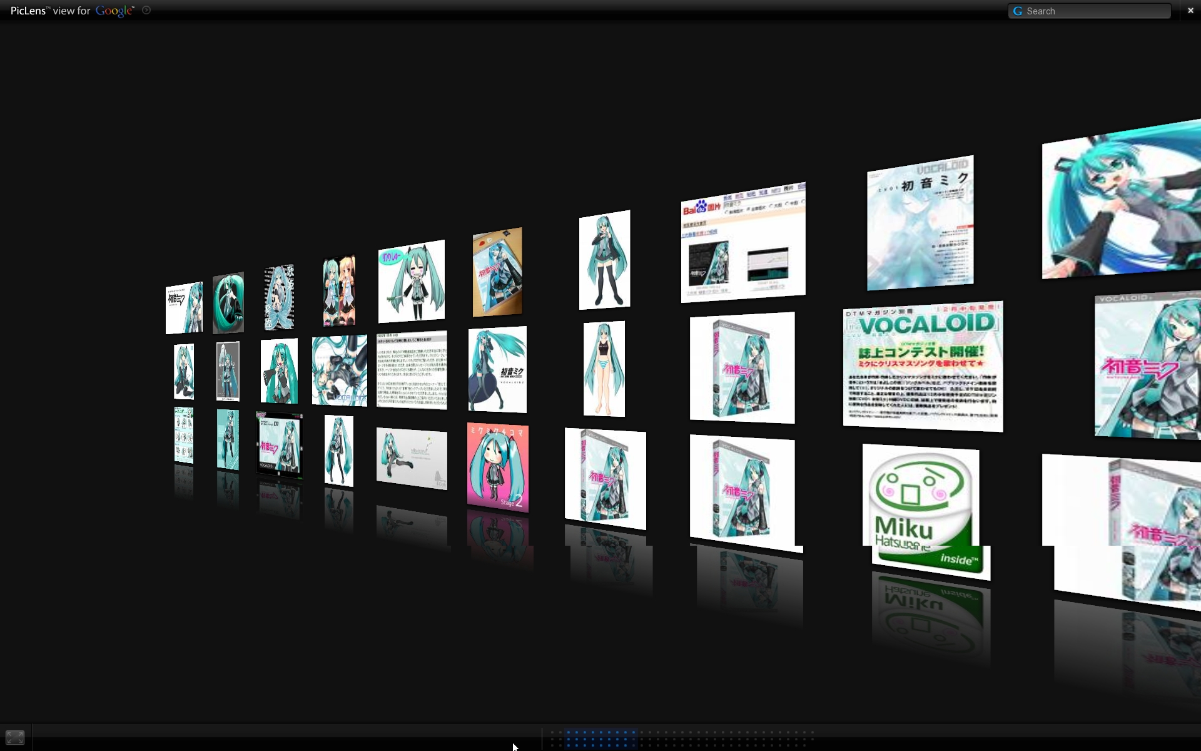
Task: Open the Miku character sheet thumbnail
Action: pyautogui.click(x=184, y=435)
